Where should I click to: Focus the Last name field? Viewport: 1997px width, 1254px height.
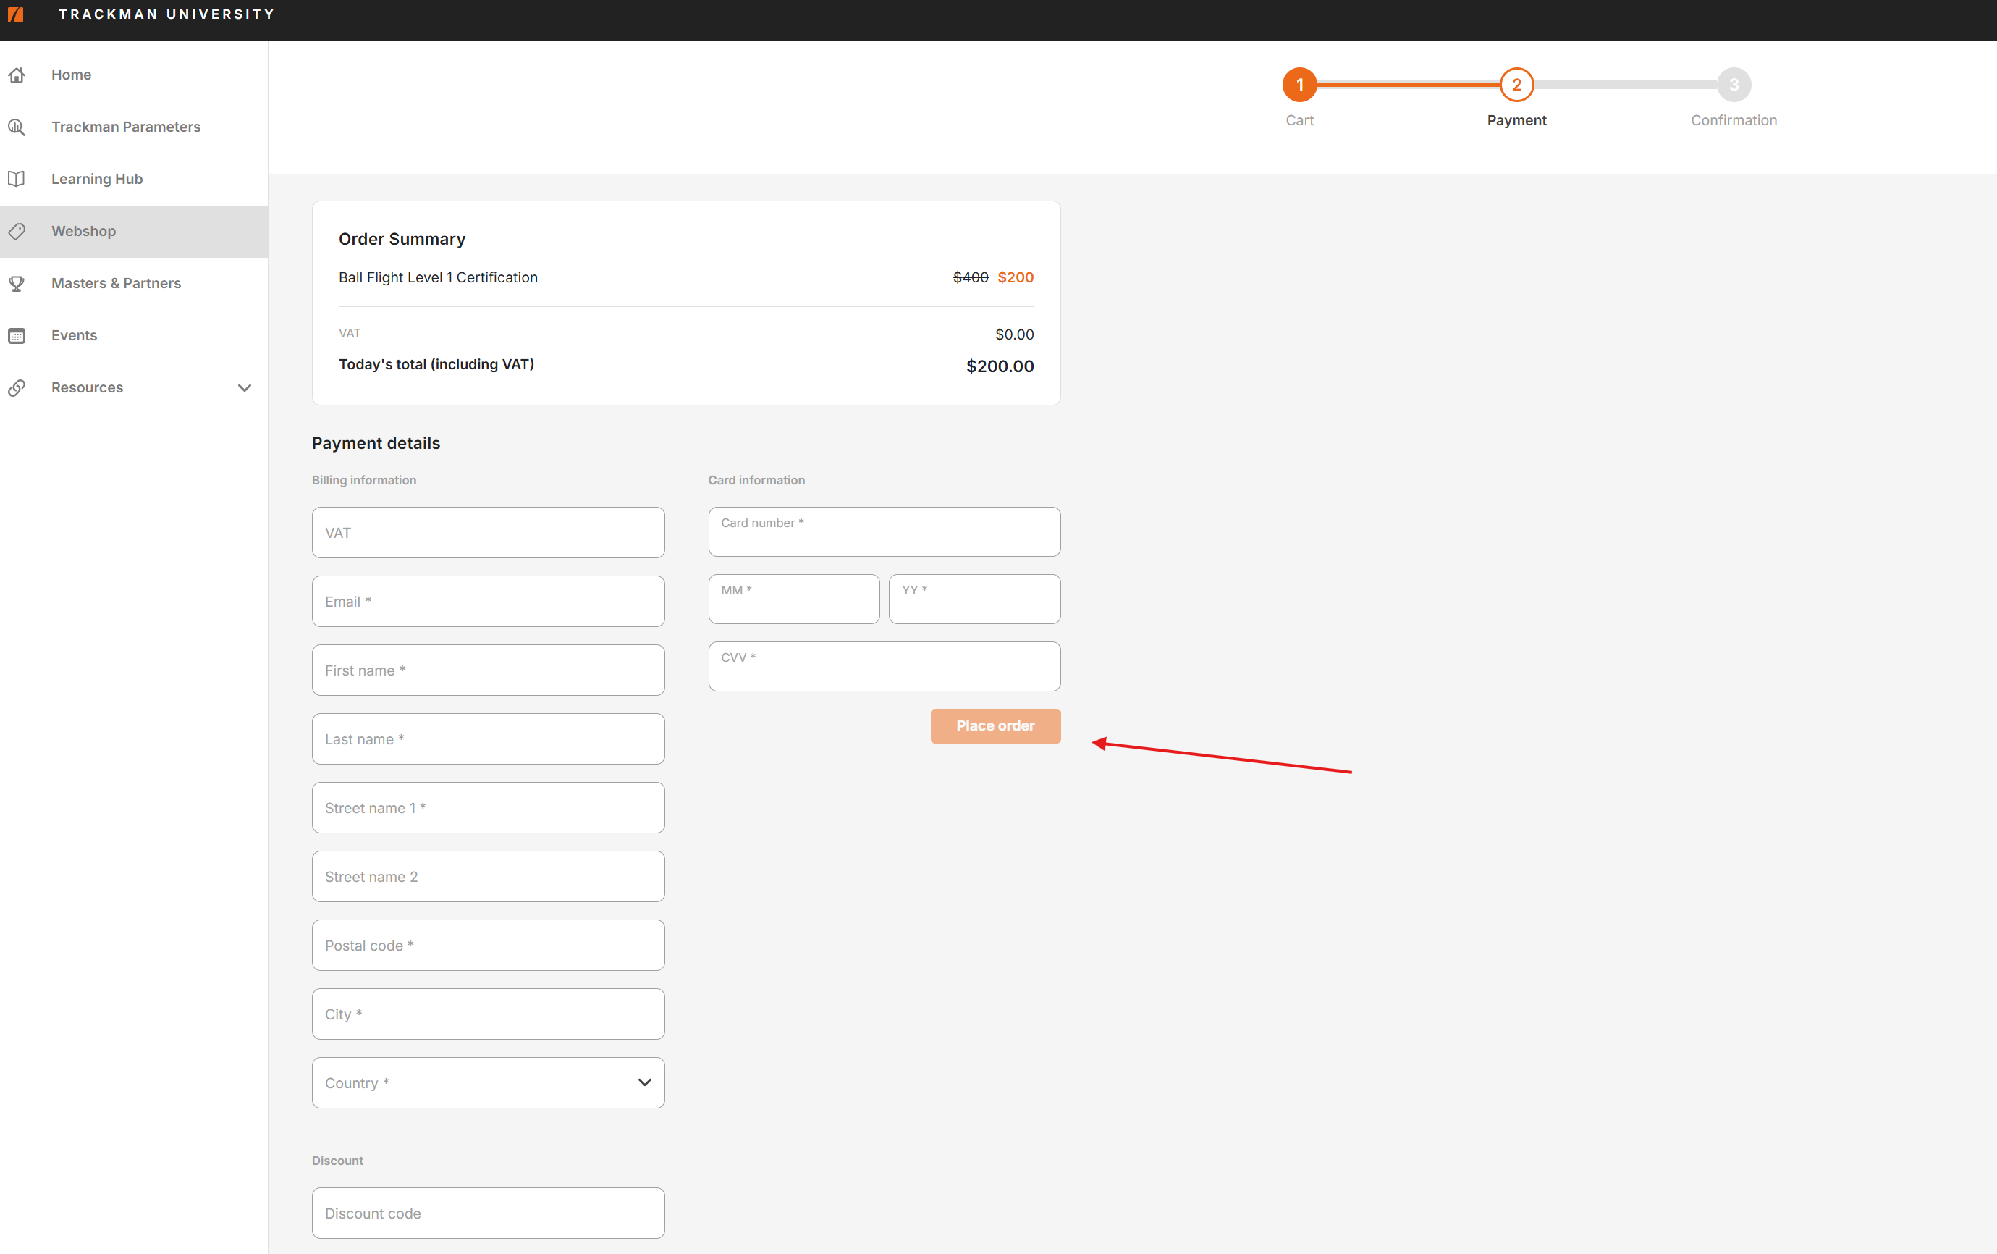(x=489, y=739)
